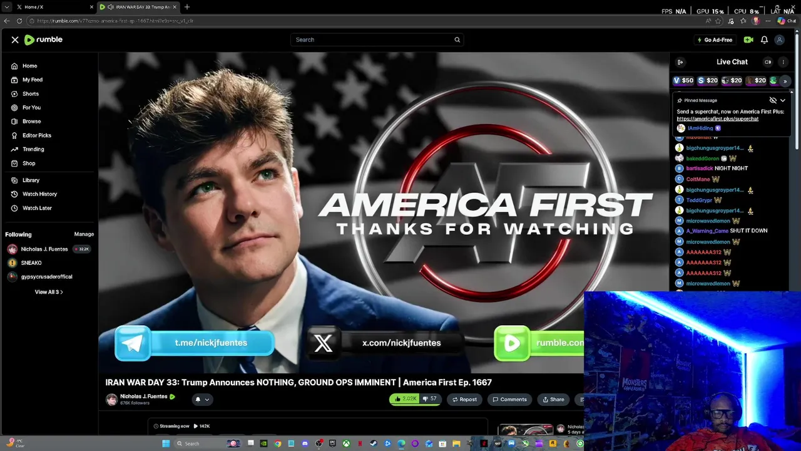Screen dimensions: 801x451
Task: Open Steam from the taskbar
Action: (x=374, y=443)
